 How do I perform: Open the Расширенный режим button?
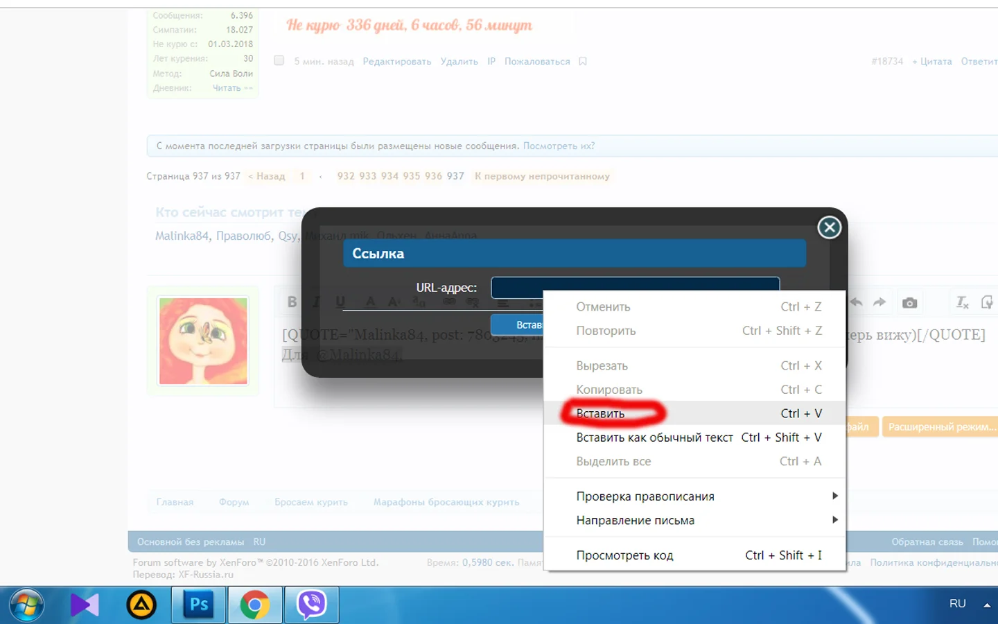pyautogui.click(x=940, y=426)
